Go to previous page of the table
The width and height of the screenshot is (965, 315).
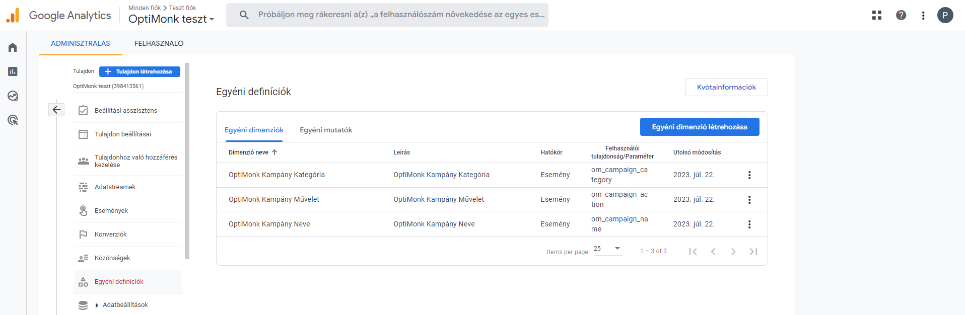tap(713, 252)
